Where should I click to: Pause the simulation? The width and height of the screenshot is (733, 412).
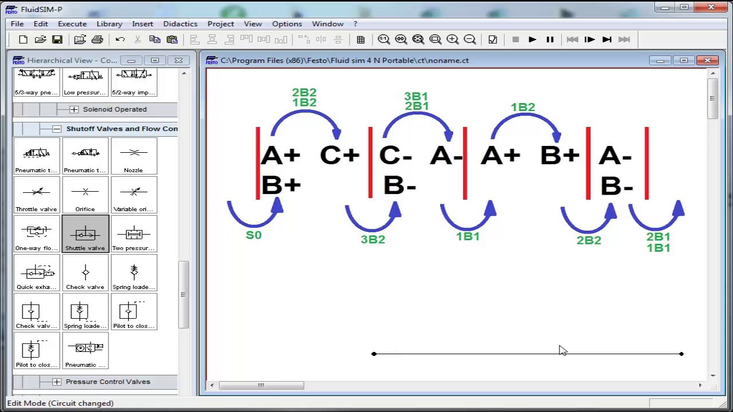550,39
